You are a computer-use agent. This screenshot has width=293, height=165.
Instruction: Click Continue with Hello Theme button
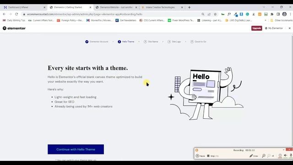pos(76,149)
